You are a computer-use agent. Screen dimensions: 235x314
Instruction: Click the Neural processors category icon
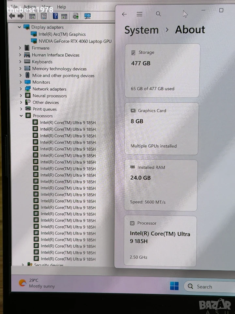click(28, 96)
